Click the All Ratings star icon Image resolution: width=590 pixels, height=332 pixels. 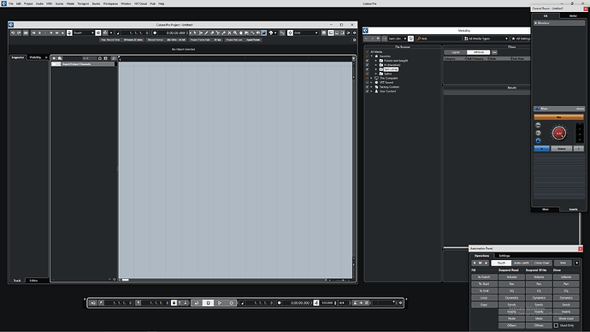click(x=513, y=39)
